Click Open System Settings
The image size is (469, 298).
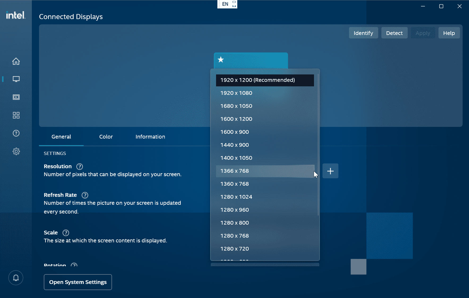click(78, 282)
